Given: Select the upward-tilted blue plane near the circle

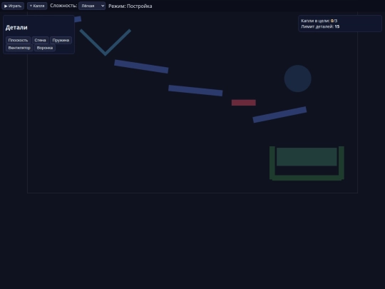Looking at the screenshot, I should pos(279,114).
